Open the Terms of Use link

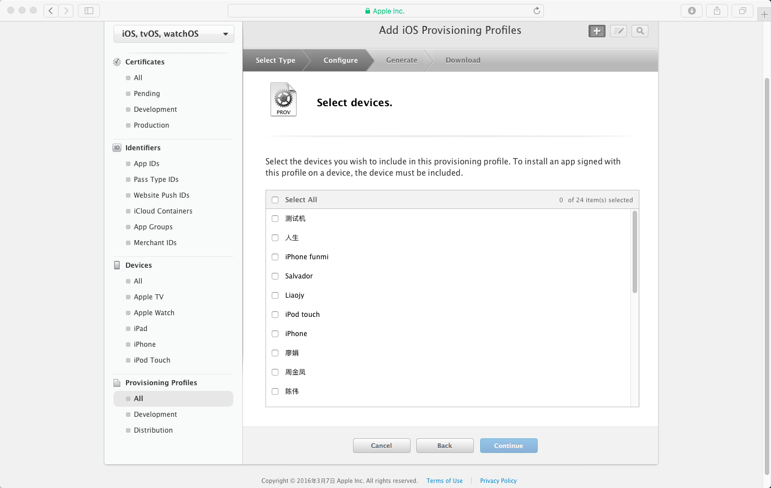445,481
